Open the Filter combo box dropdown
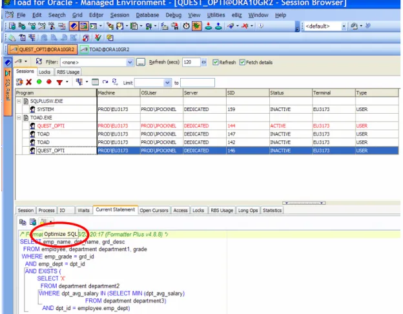Screen dimensions: 403x314 pyautogui.click(x=130, y=62)
